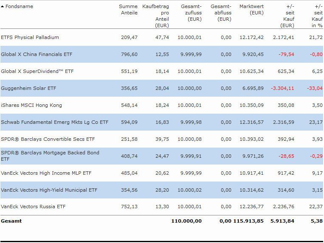The width and height of the screenshot is (324, 243).
Task: Select VanEck Vectors Russia ETF name
Action: coord(33,207)
